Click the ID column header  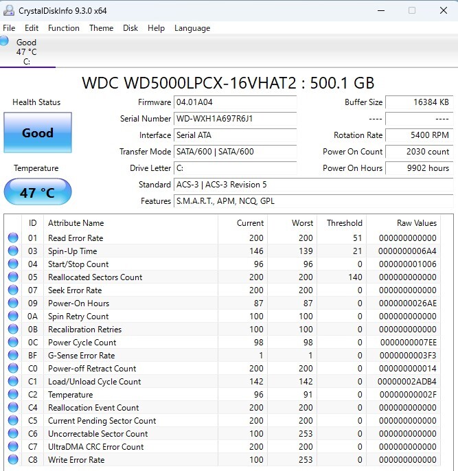point(32,223)
